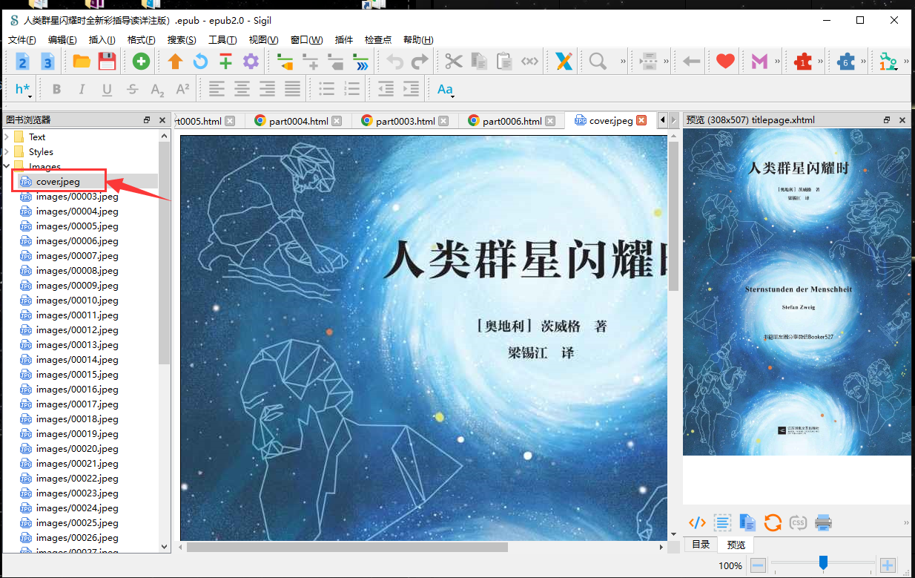
Task: Open the h* heading dropdown
Action: click(x=24, y=90)
